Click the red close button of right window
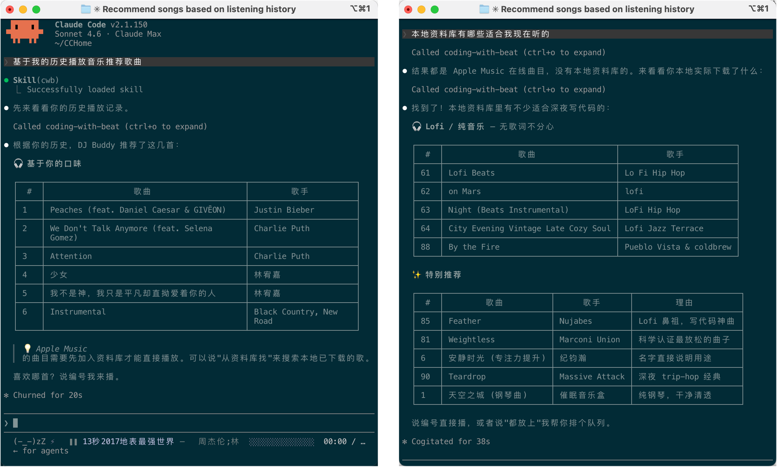Image resolution: width=777 pixels, height=467 pixels. point(408,10)
